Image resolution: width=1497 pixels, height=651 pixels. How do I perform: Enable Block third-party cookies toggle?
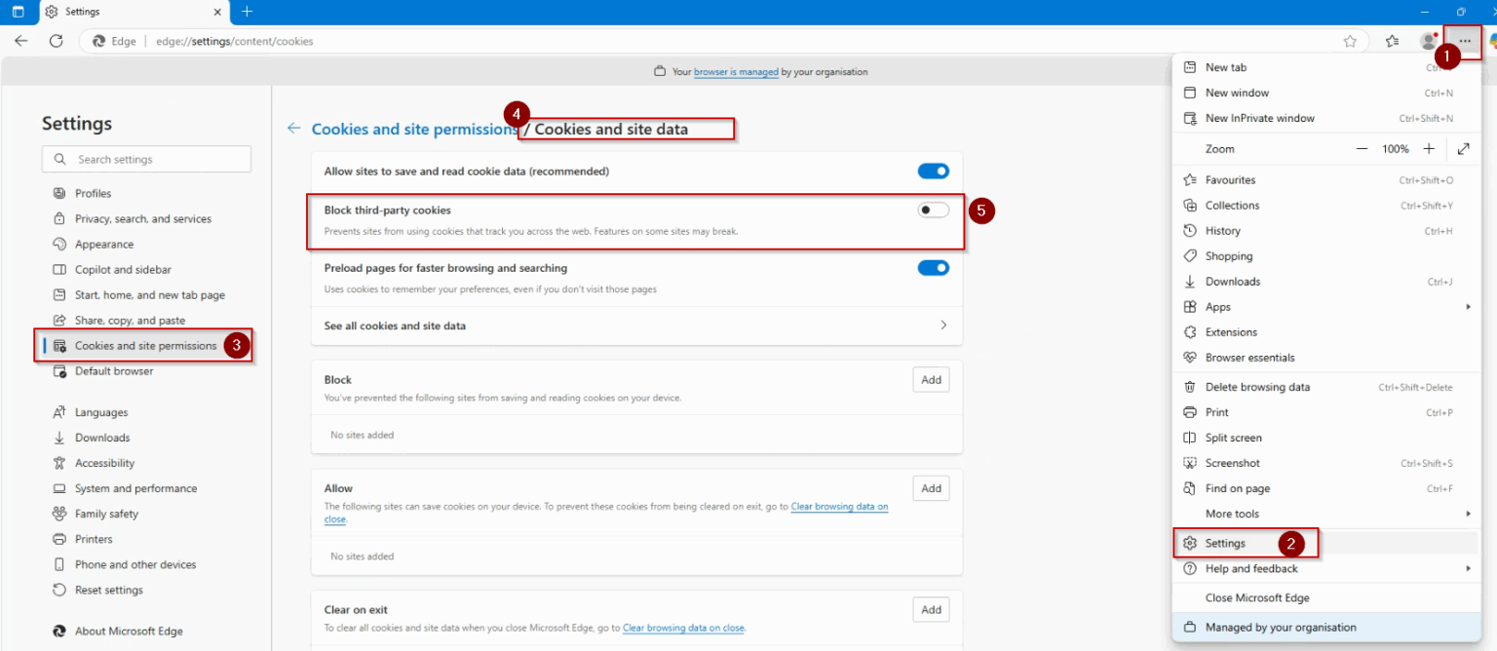(933, 211)
